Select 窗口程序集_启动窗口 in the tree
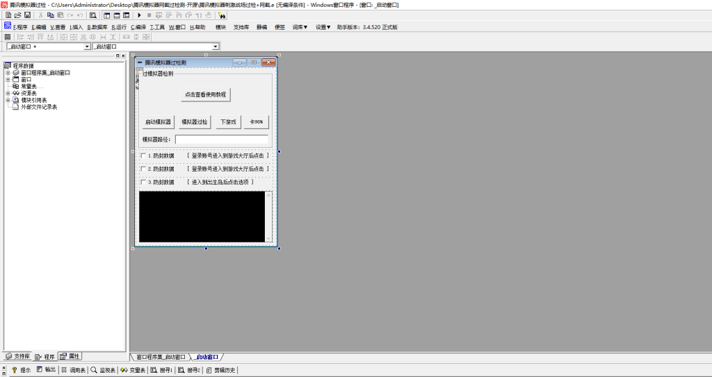Screen dimensions: 712x377 click(x=45, y=73)
